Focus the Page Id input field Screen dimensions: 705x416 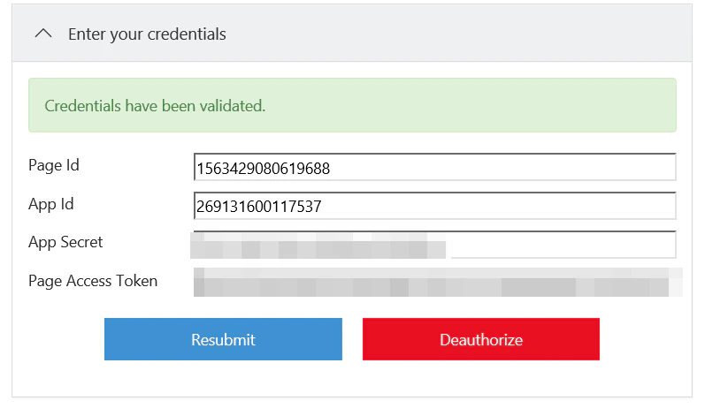point(435,167)
